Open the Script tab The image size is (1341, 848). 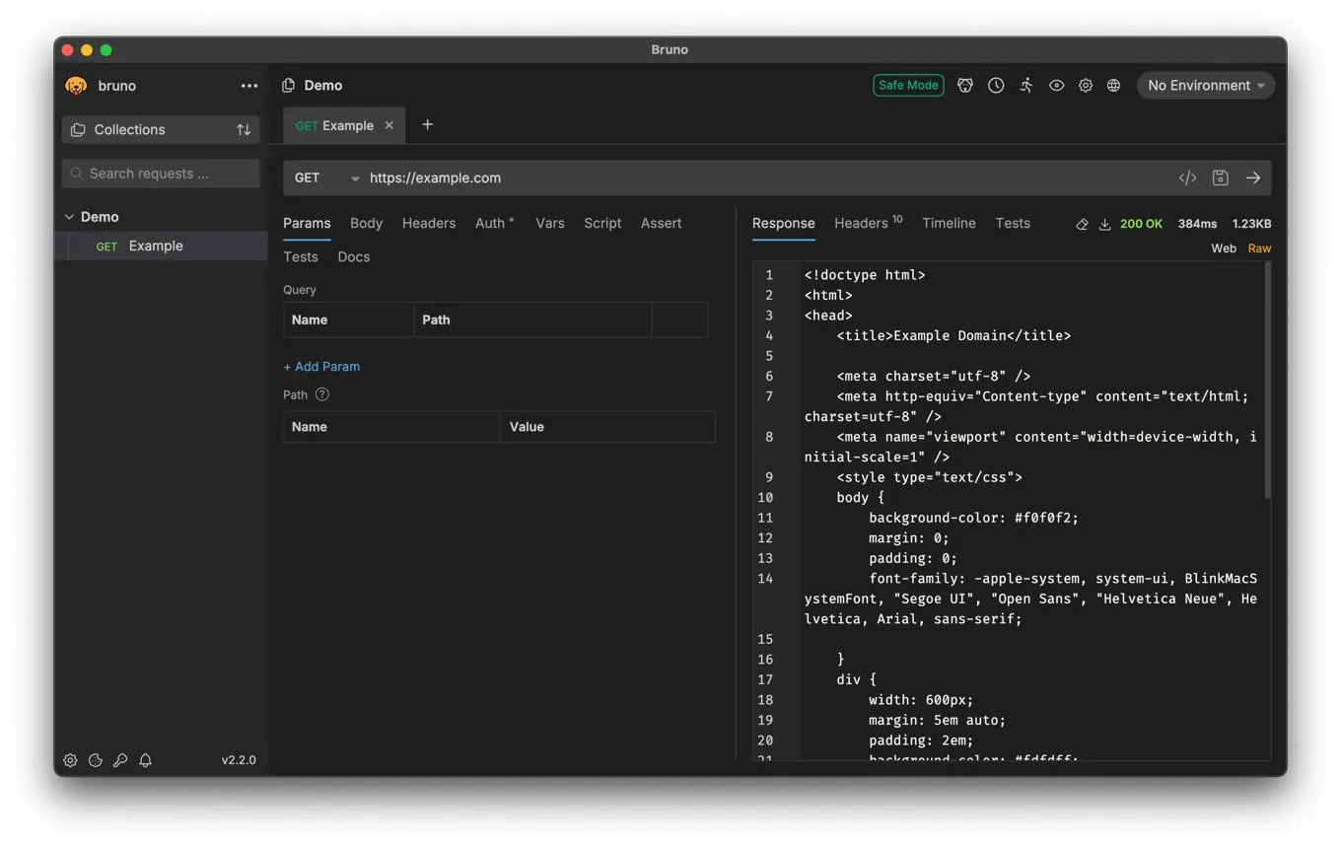(602, 223)
